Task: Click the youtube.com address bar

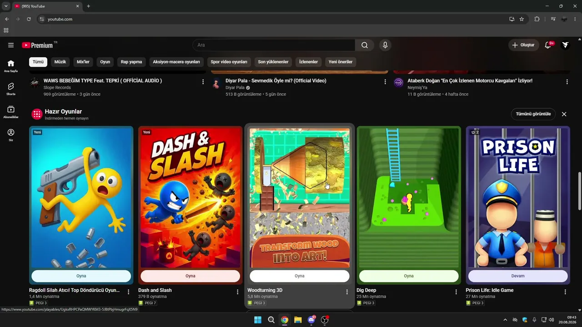Action: click(x=273, y=19)
